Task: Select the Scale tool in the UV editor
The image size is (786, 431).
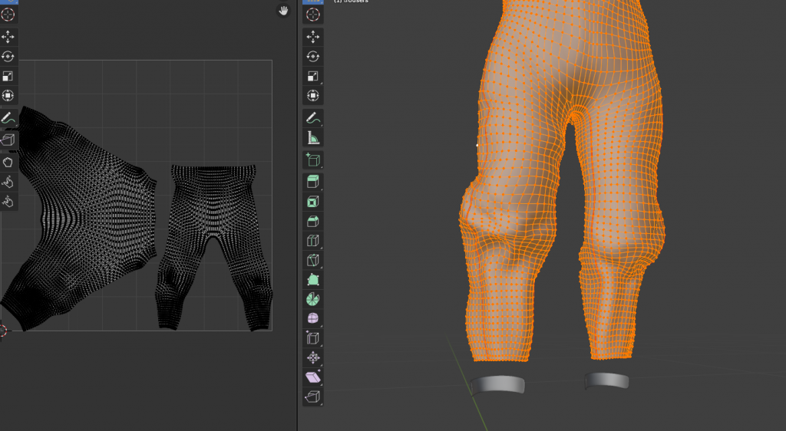Action: (8, 76)
